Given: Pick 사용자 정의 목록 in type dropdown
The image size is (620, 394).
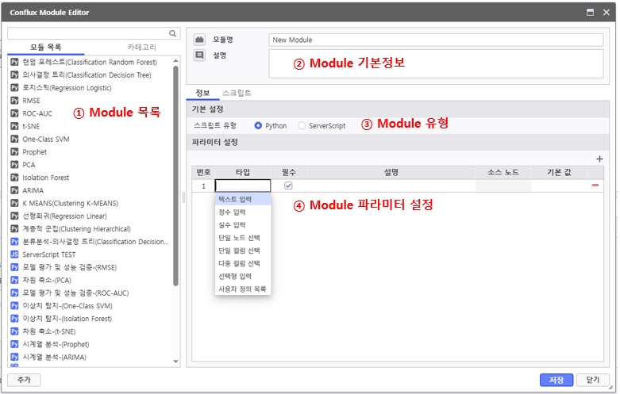Looking at the screenshot, I should coord(242,289).
